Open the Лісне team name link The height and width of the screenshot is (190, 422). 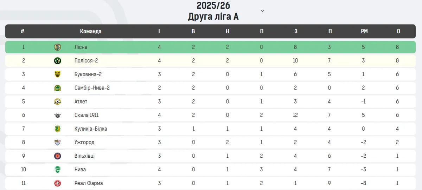[81, 47]
